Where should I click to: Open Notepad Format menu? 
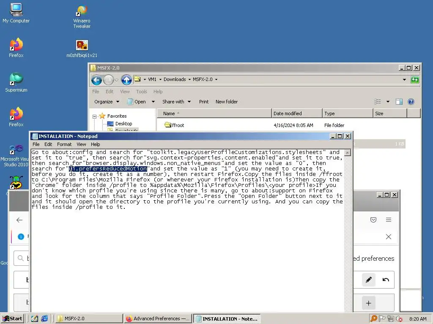(x=64, y=144)
